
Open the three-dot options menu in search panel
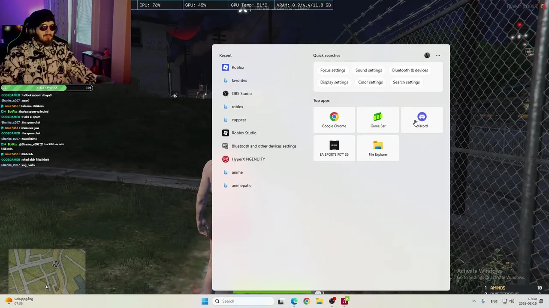[x=438, y=55]
